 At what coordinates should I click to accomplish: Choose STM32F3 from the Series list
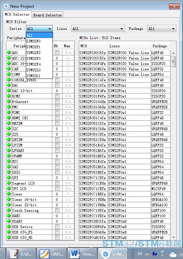39,58
